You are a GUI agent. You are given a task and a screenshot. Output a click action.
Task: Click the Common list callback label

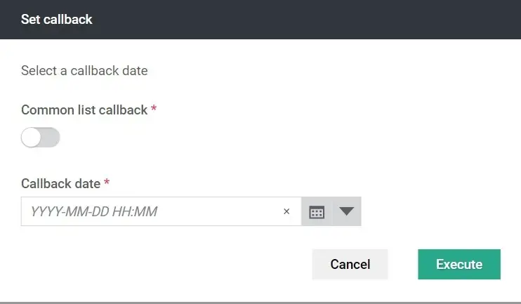tap(84, 110)
